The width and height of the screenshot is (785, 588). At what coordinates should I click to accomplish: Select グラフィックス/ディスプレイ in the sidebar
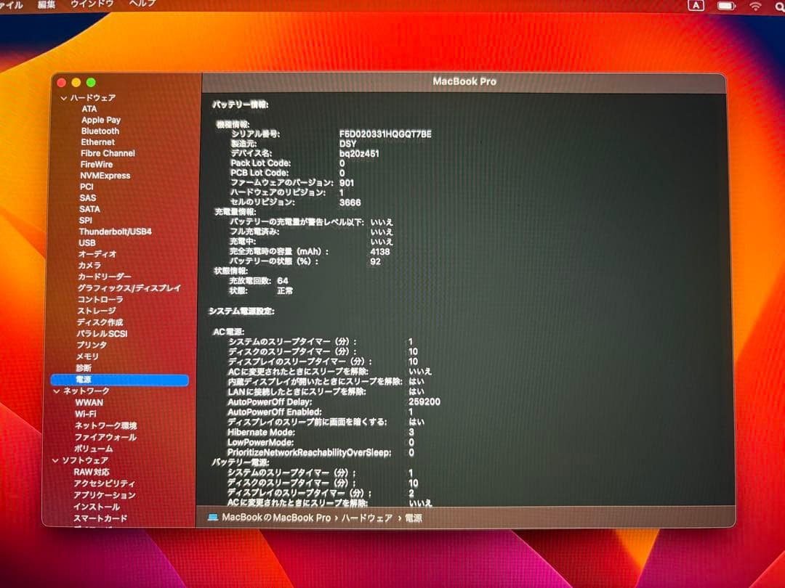[x=129, y=288]
